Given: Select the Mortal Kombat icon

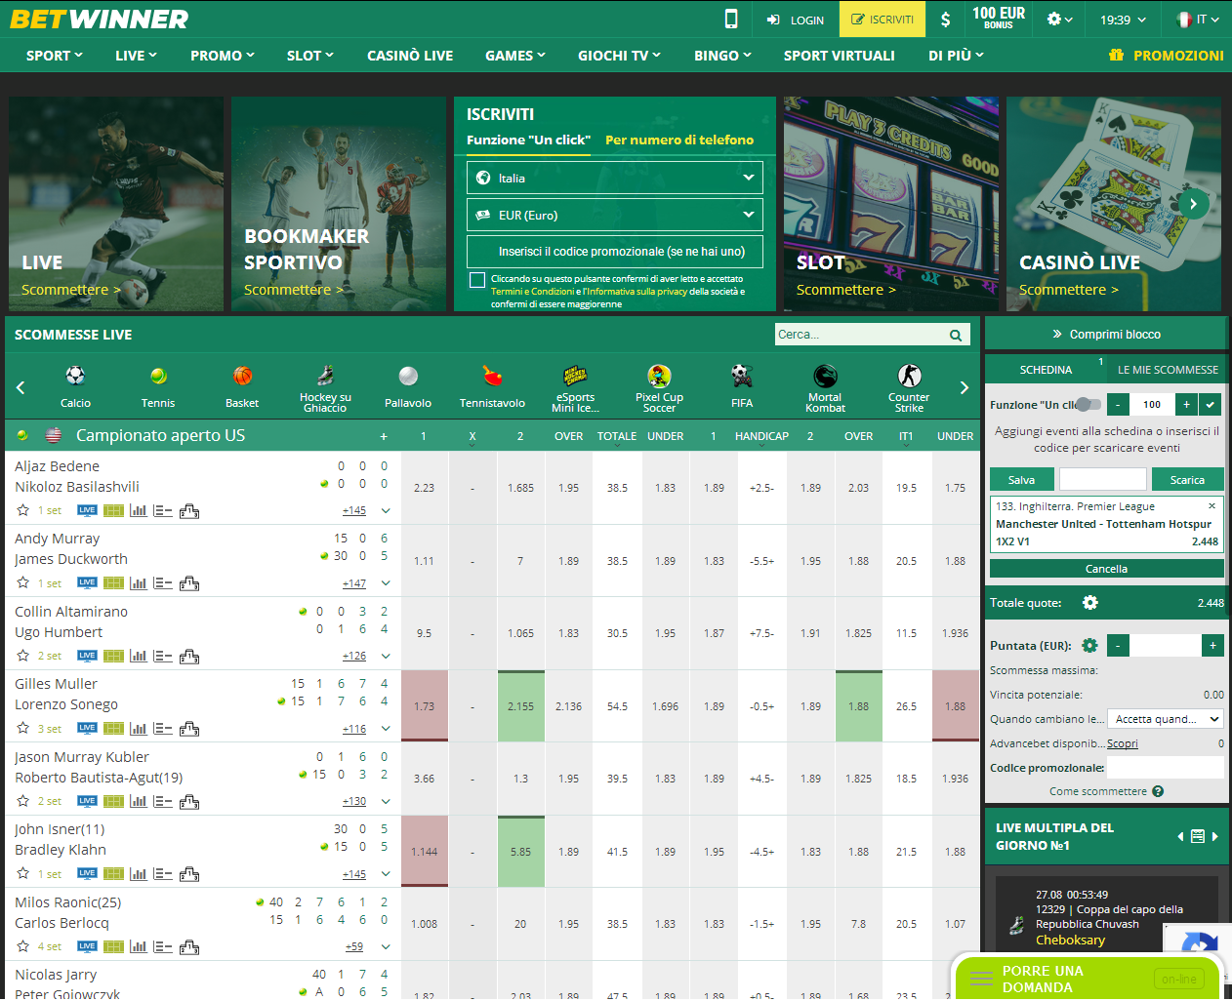Looking at the screenshot, I should tap(825, 376).
